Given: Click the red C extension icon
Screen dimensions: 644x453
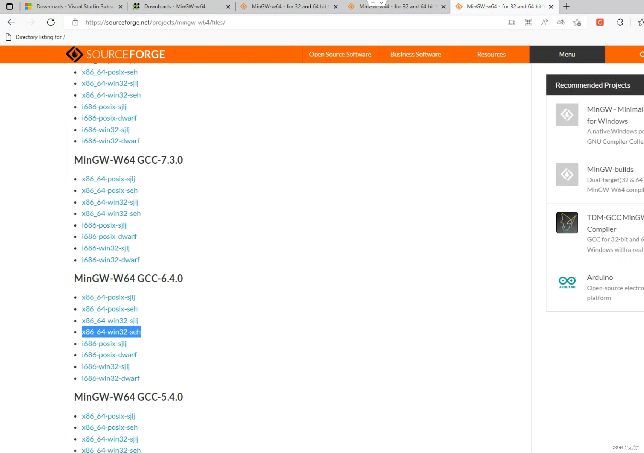Looking at the screenshot, I should (600, 22).
